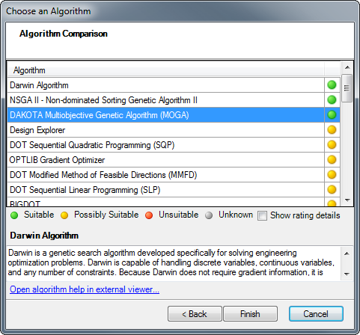Click the algorithm list scroll up arrow
Image resolution: width=360 pixels, height=335 pixels.
[x=347, y=67]
